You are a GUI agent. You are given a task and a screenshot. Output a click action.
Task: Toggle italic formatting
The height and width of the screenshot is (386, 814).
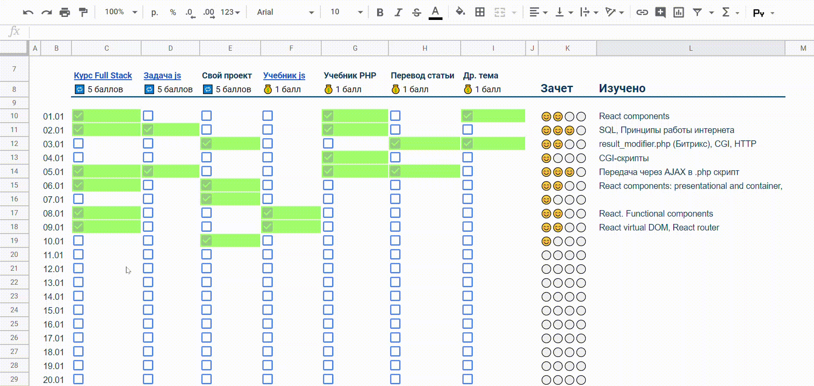click(398, 12)
